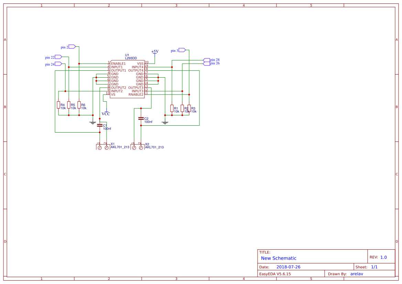Click the INPUT4 pin label
The height and width of the screenshot is (284, 402).
pos(138,67)
